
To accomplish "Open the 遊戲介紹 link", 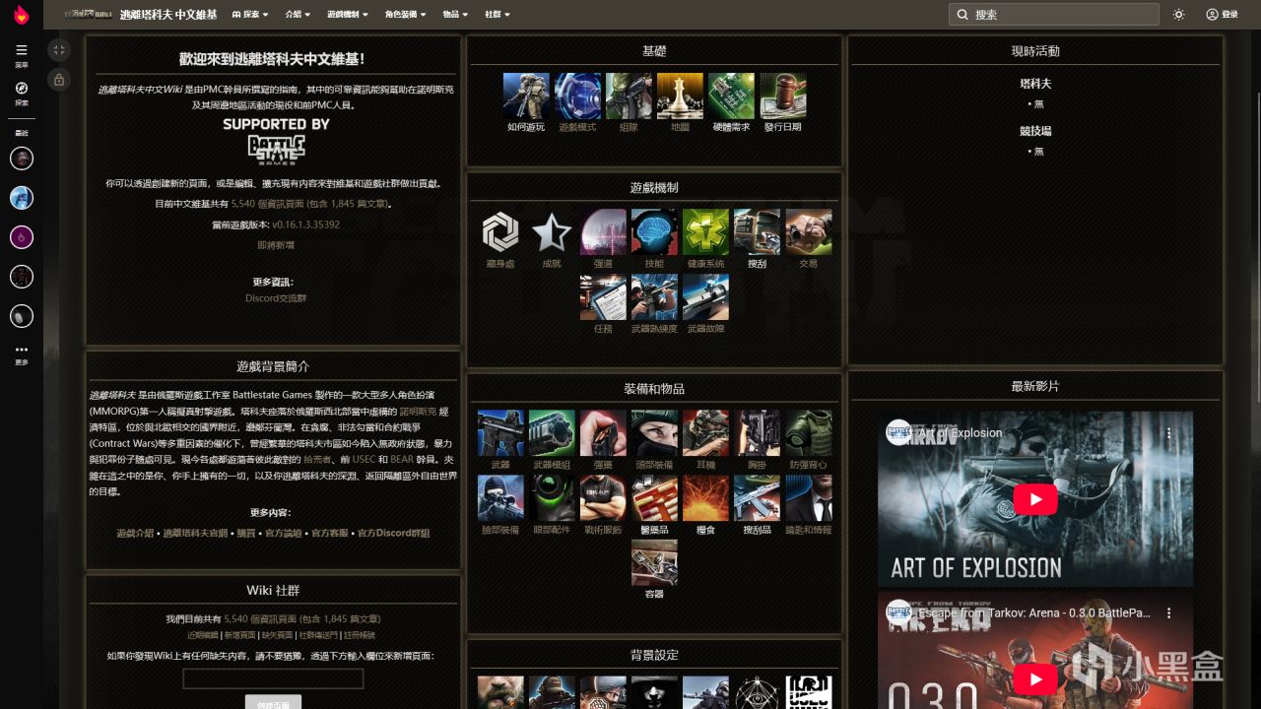I will (x=136, y=533).
